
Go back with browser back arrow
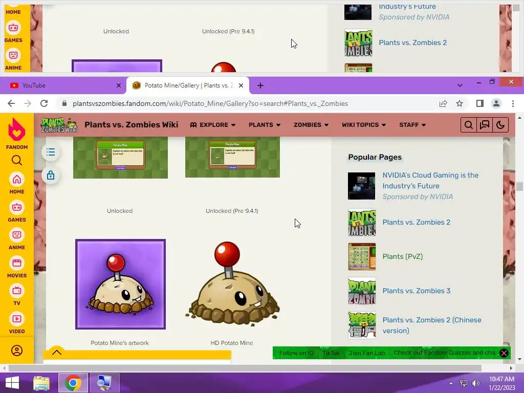pyautogui.click(x=11, y=103)
